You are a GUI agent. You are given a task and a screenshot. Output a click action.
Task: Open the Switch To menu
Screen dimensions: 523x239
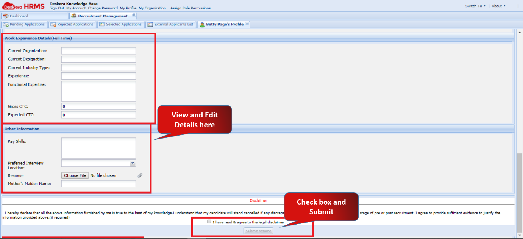tap(475, 6)
